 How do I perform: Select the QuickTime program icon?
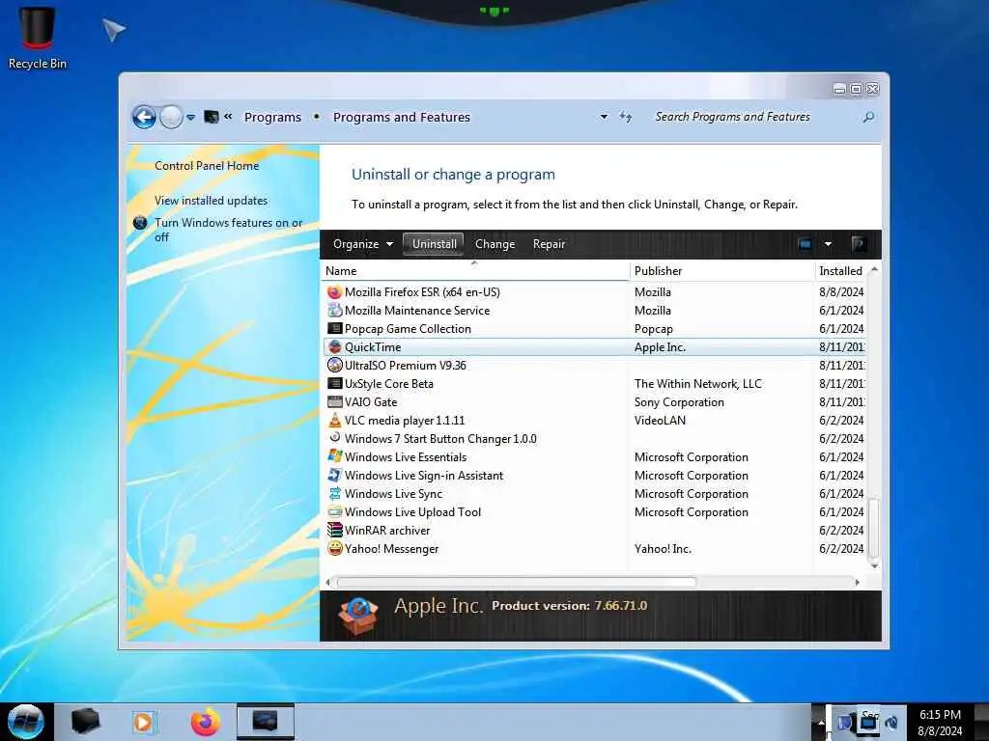pos(335,346)
